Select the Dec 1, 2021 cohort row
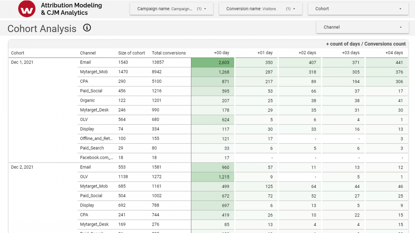This screenshot has height=233, width=415. click(22, 62)
